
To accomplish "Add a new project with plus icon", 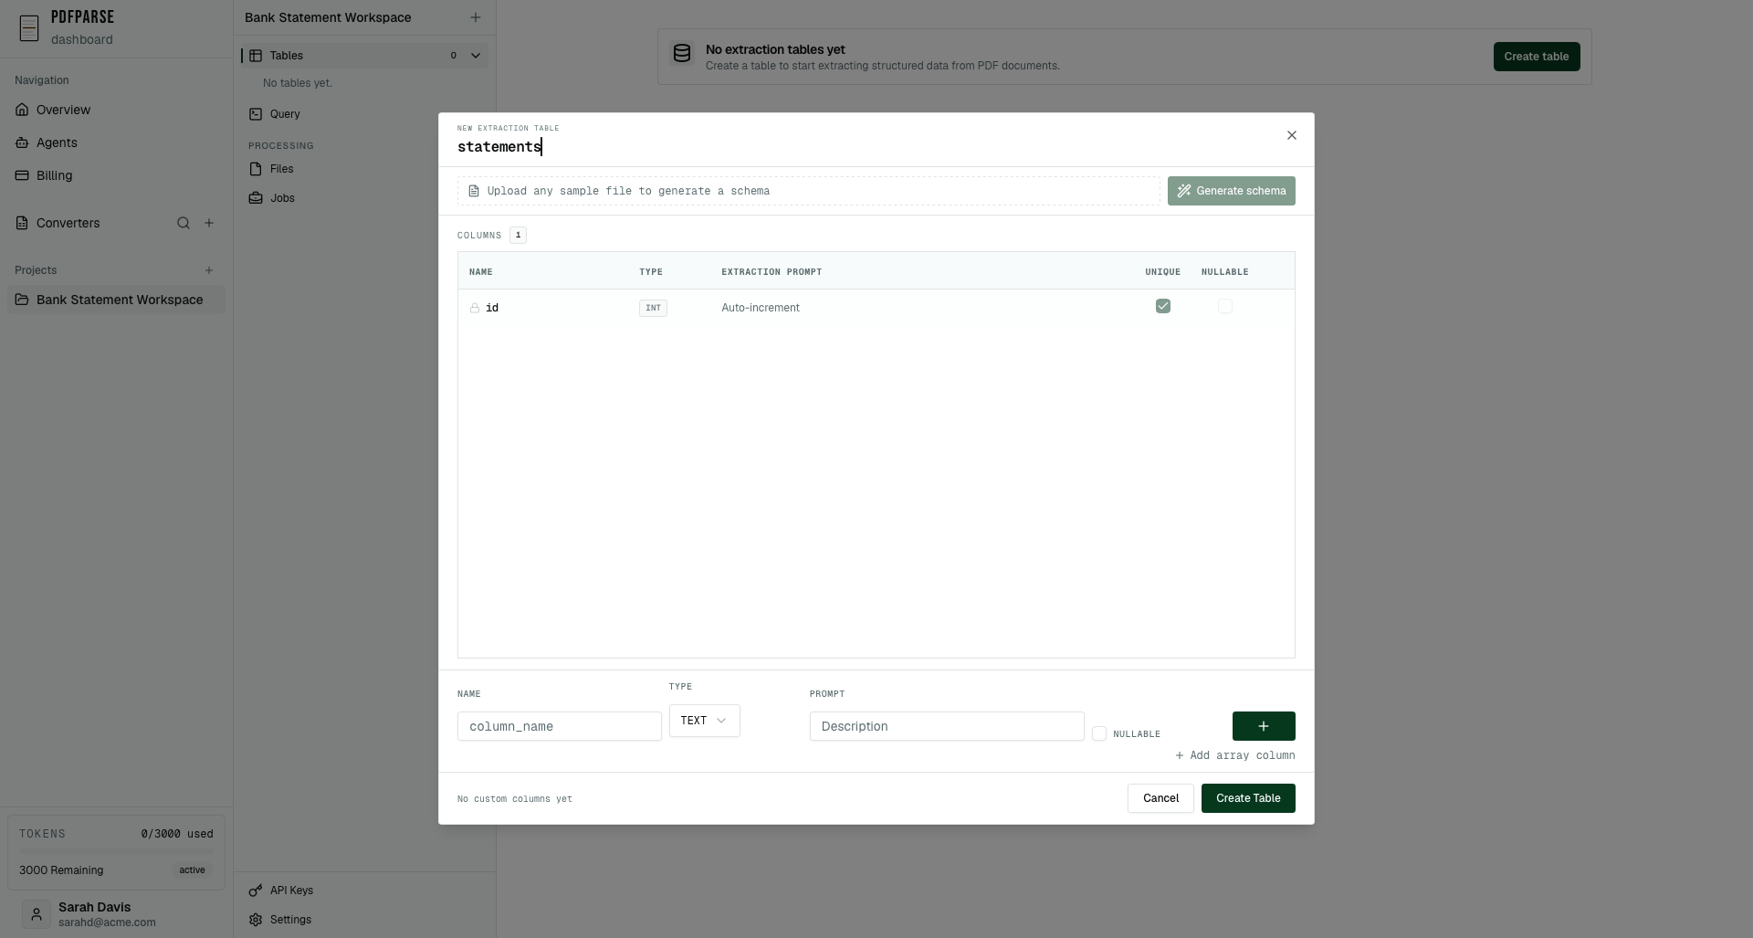I will tap(209, 270).
